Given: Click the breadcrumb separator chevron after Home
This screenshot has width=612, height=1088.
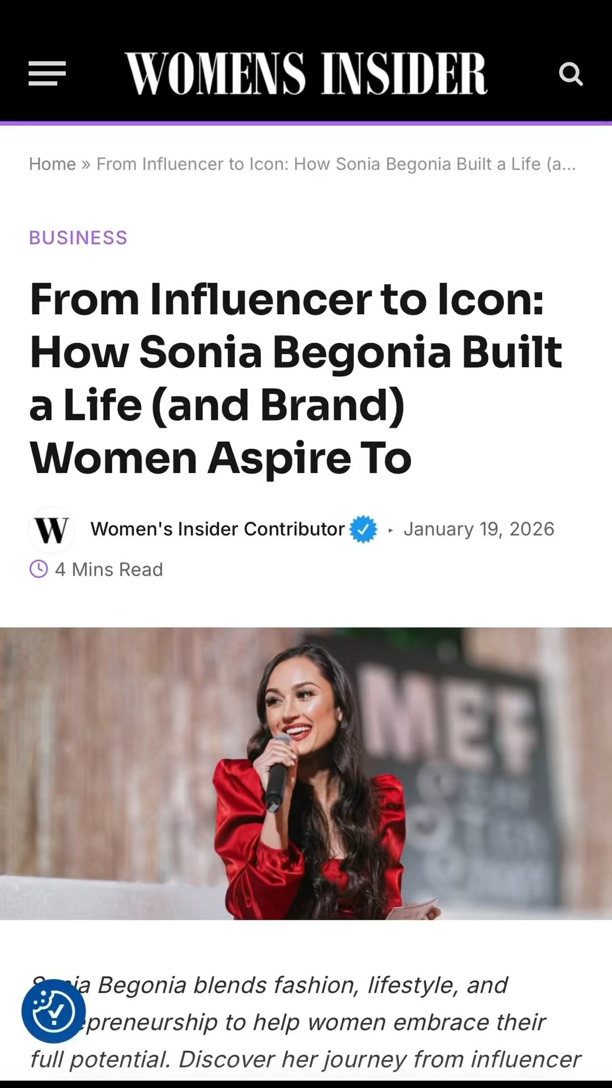Looking at the screenshot, I should [x=86, y=164].
